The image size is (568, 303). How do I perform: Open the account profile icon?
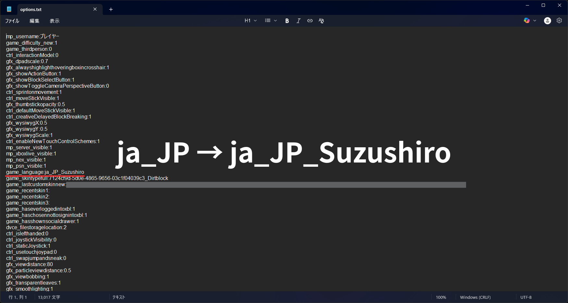pyautogui.click(x=547, y=20)
